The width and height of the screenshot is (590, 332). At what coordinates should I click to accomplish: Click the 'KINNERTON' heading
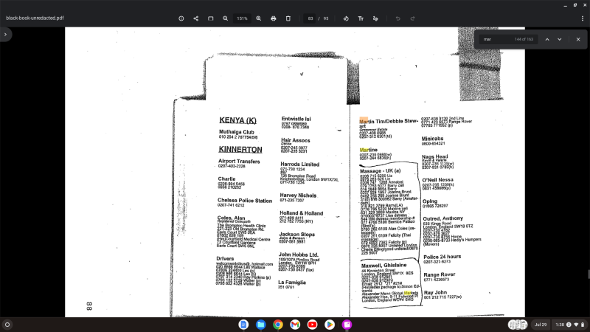point(240,150)
